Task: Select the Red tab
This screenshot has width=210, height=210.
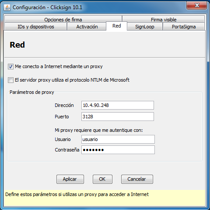Action: coord(117,26)
